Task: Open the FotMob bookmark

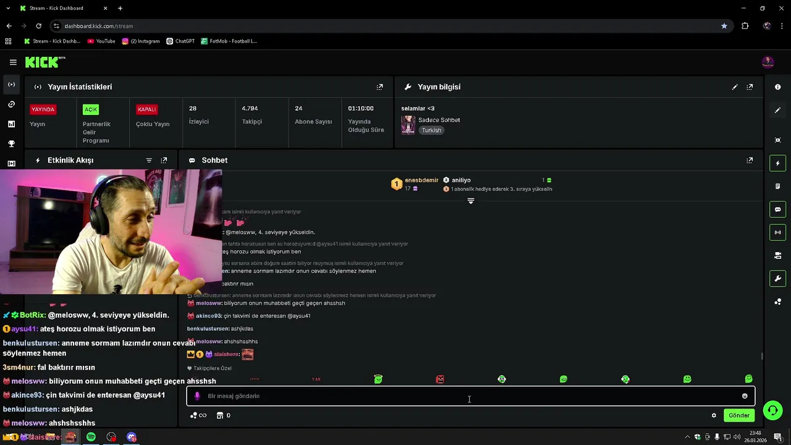Action: click(x=229, y=41)
